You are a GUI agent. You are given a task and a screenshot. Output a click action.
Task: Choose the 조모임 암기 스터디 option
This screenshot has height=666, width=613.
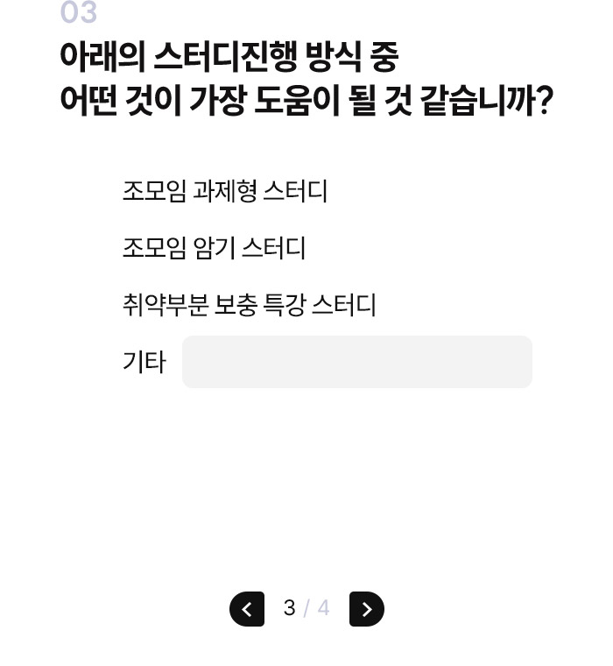pos(214,248)
